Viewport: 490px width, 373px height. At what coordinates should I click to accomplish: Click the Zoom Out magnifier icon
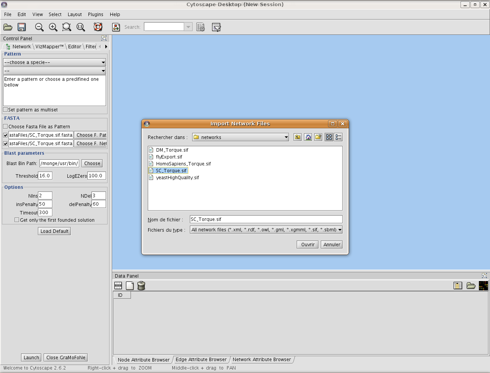(39, 27)
